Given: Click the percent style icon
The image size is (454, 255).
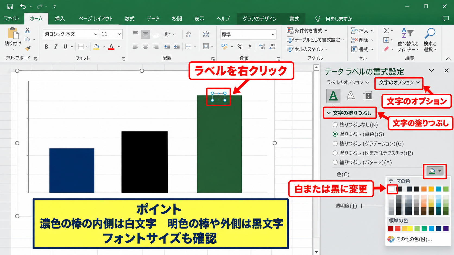Looking at the screenshot, I should pos(240,47).
